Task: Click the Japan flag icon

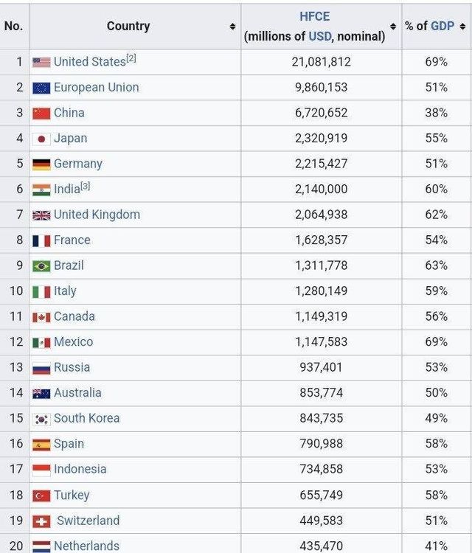Action: pyautogui.click(x=41, y=139)
